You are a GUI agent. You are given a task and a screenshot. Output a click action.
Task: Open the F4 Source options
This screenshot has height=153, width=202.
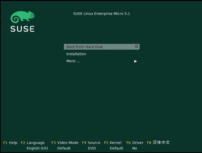(91, 143)
